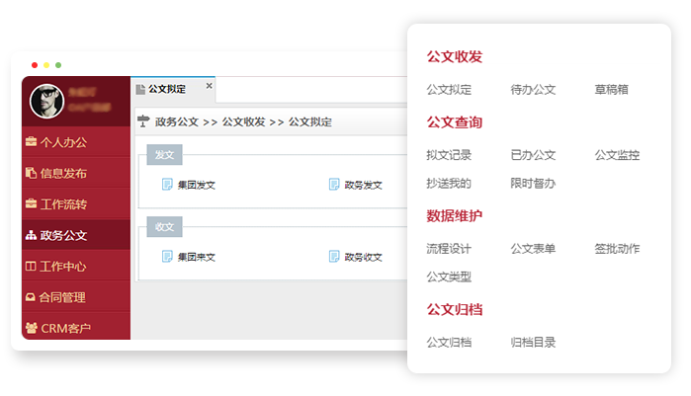Click the 政务发文 document icon
691x396 pixels.
click(x=334, y=184)
